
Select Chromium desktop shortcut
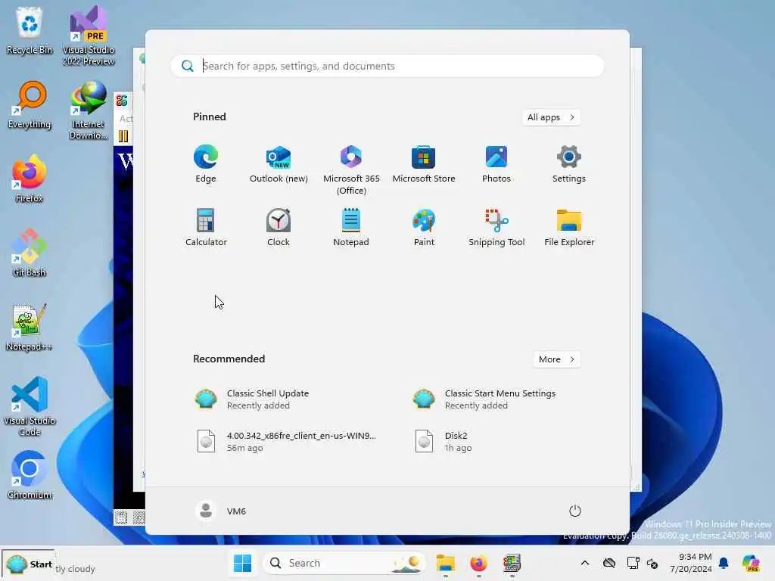click(30, 475)
